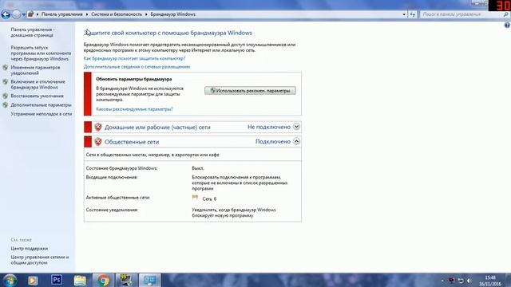
Task: Open Центр поддержки link
Action: tap(30, 249)
